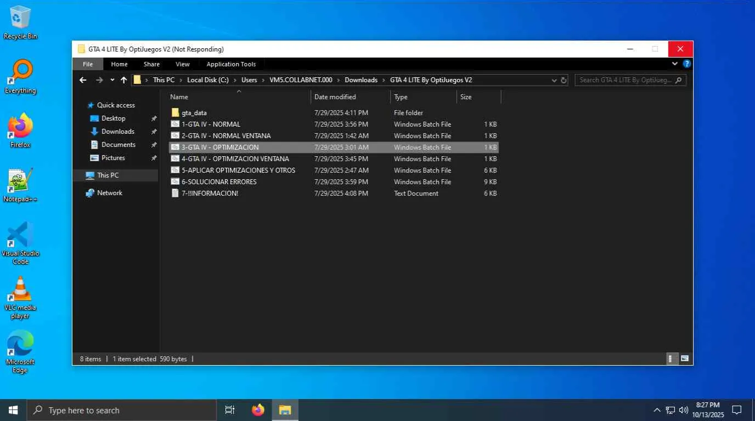Click VM5.COLLABNET.000 breadcrumb

point(301,80)
